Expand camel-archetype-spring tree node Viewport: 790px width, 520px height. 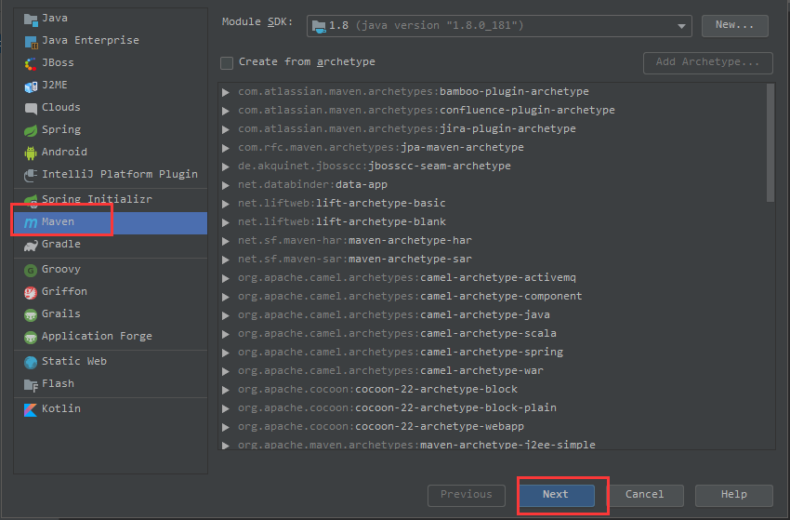(226, 353)
